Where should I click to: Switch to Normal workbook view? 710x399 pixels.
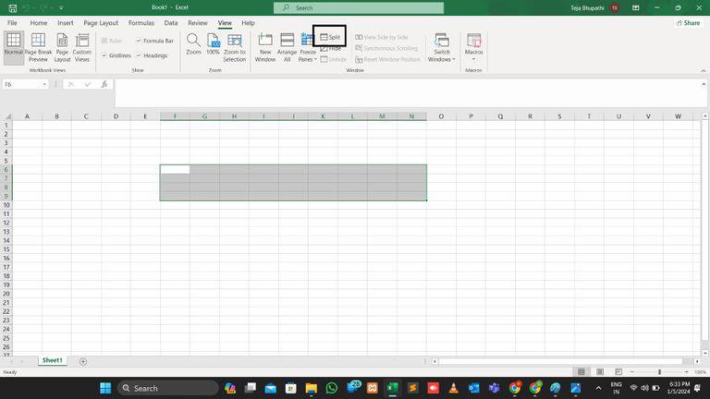pos(14,47)
